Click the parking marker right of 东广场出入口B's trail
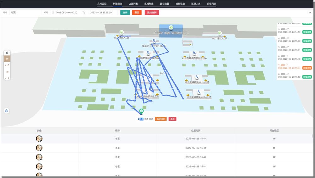Viewport: 315px width, 178px height. point(148,53)
